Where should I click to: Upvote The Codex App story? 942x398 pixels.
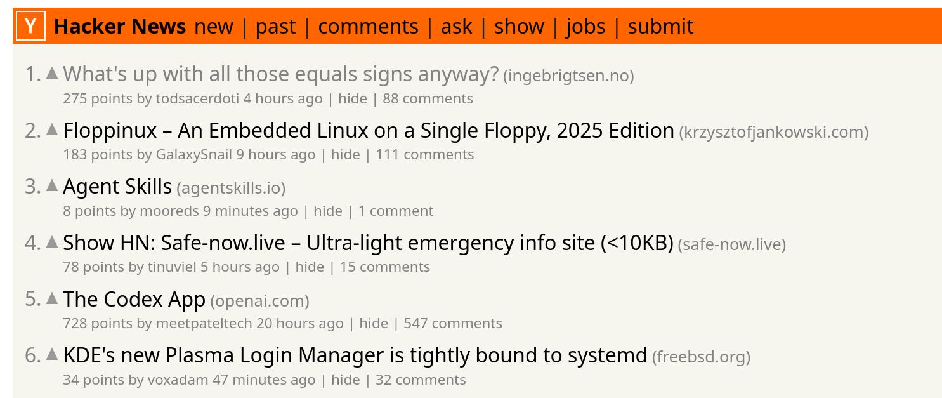[53, 298]
